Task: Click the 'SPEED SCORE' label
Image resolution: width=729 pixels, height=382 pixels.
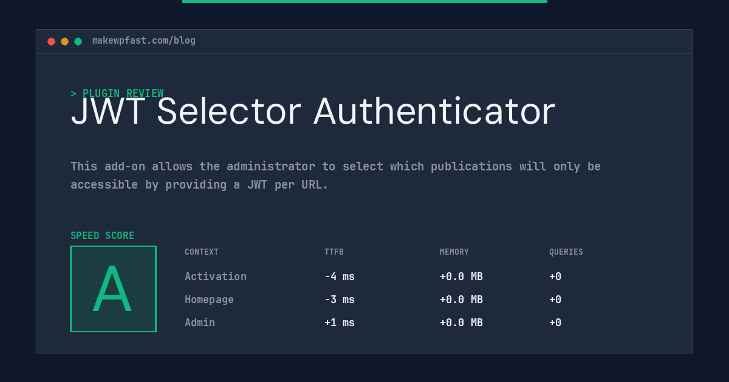Action: 103,236
